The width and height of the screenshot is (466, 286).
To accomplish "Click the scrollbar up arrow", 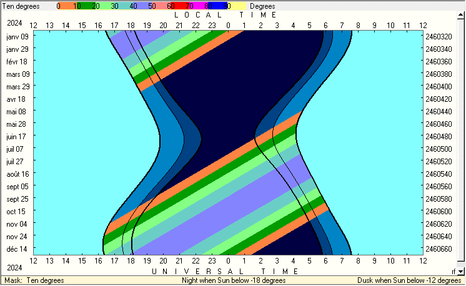I will point(460,15).
